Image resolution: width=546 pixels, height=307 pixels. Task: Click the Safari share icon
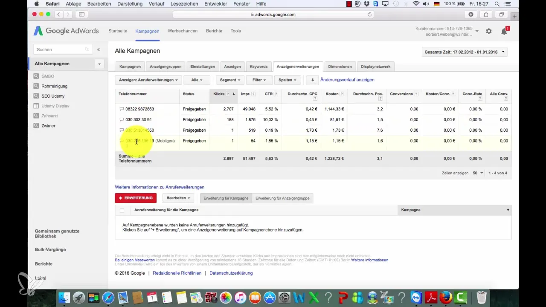click(x=486, y=14)
